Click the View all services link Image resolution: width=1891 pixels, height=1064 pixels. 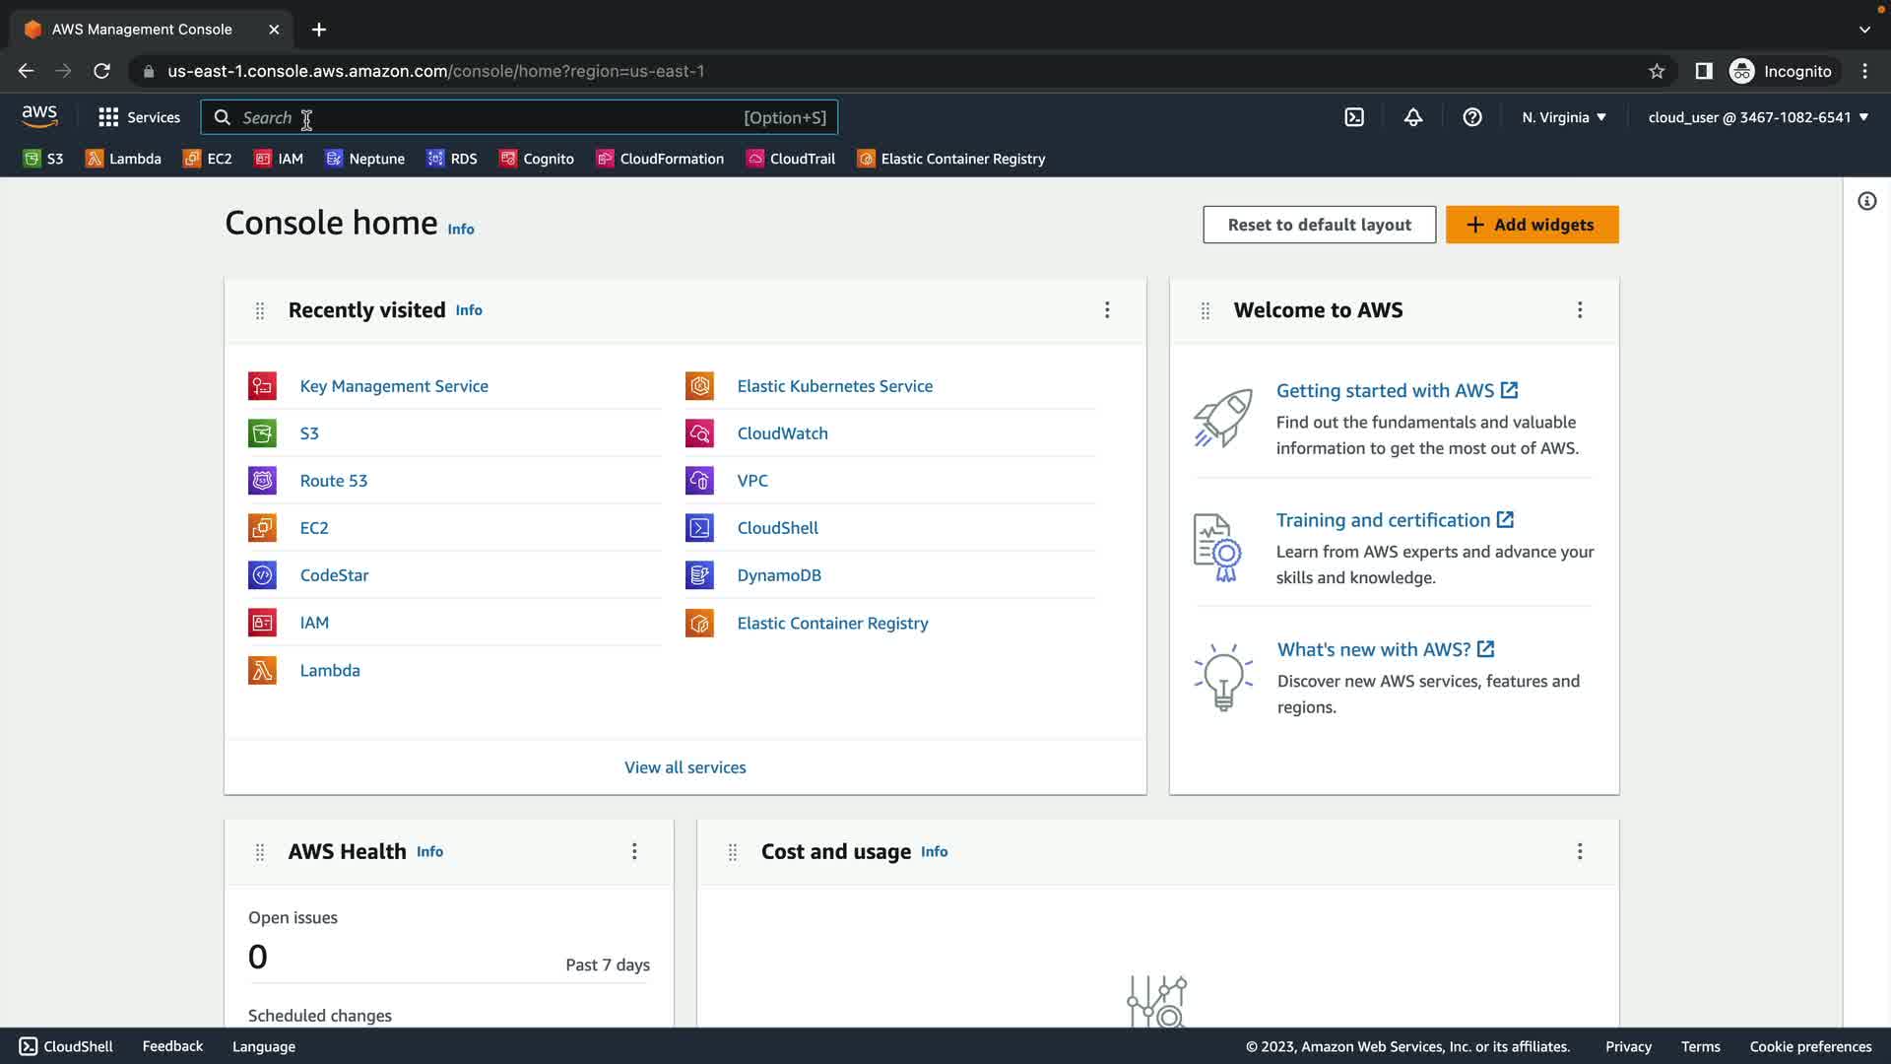click(685, 767)
